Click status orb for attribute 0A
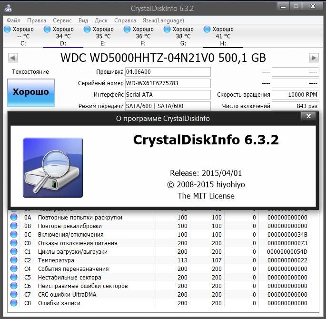The image size is (326, 319). [14, 217]
